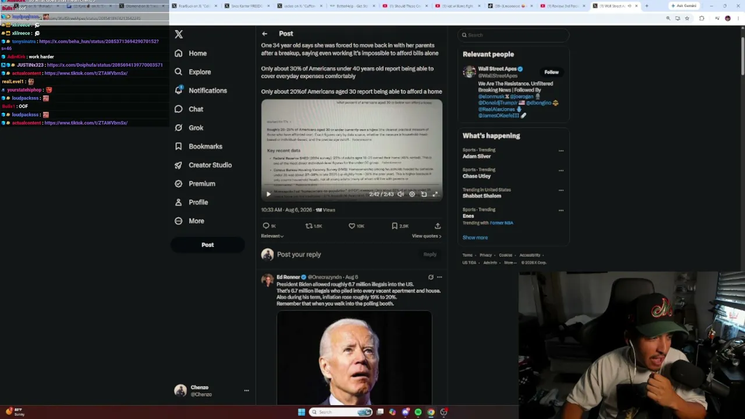Open Chrome from the taskbar
Image resolution: width=745 pixels, height=419 pixels.
pos(431,412)
